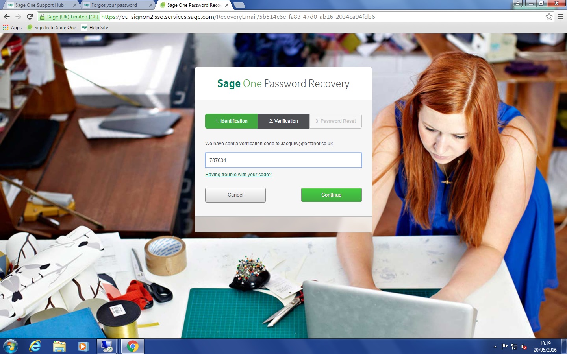The image size is (567, 354).
Task: Close the Forgot your password tab
Action: point(151,5)
